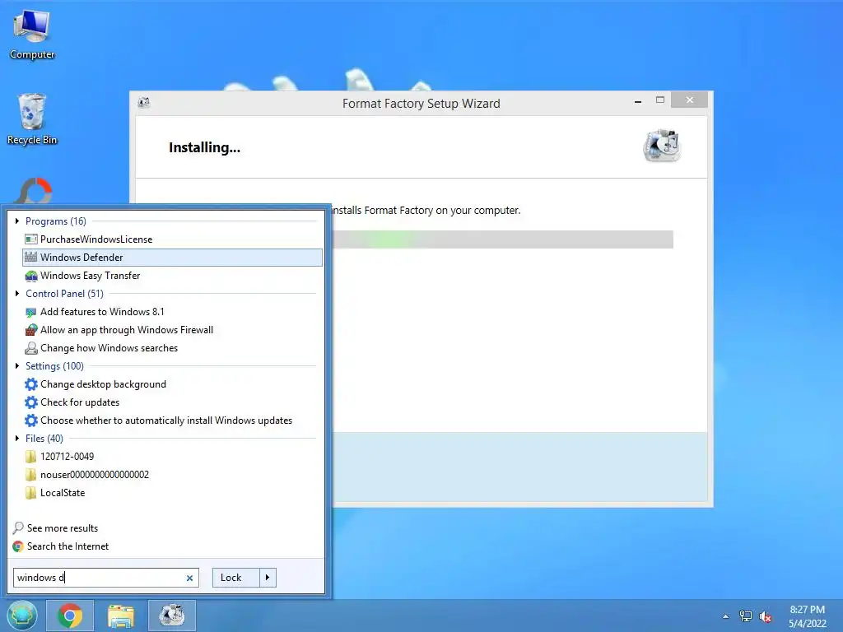Screen dimensions: 843x632
Task: Select the LocalState folder result
Action: [63, 493]
